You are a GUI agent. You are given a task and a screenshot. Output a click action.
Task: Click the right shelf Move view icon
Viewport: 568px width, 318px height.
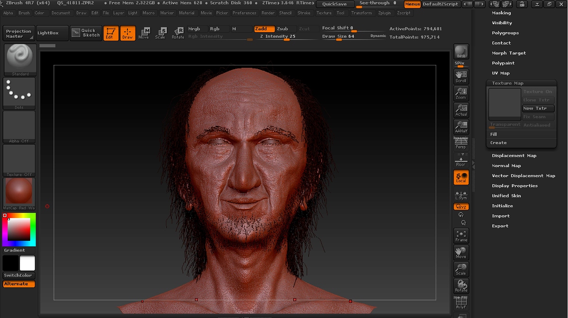[x=461, y=253]
